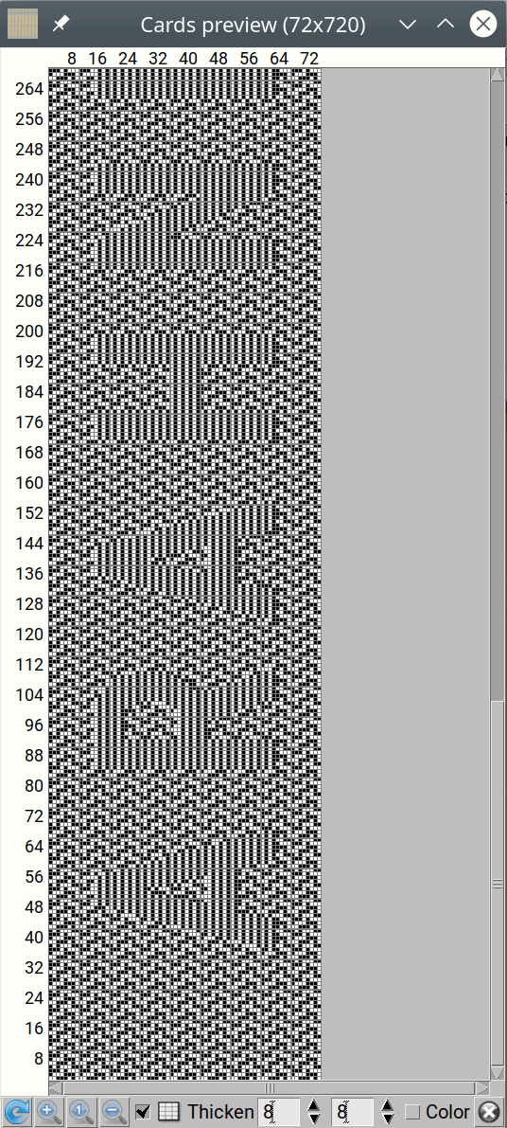Zoom in on the cards preview
The height and width of the screenshot is (1128, 507).
(49, 1112)
